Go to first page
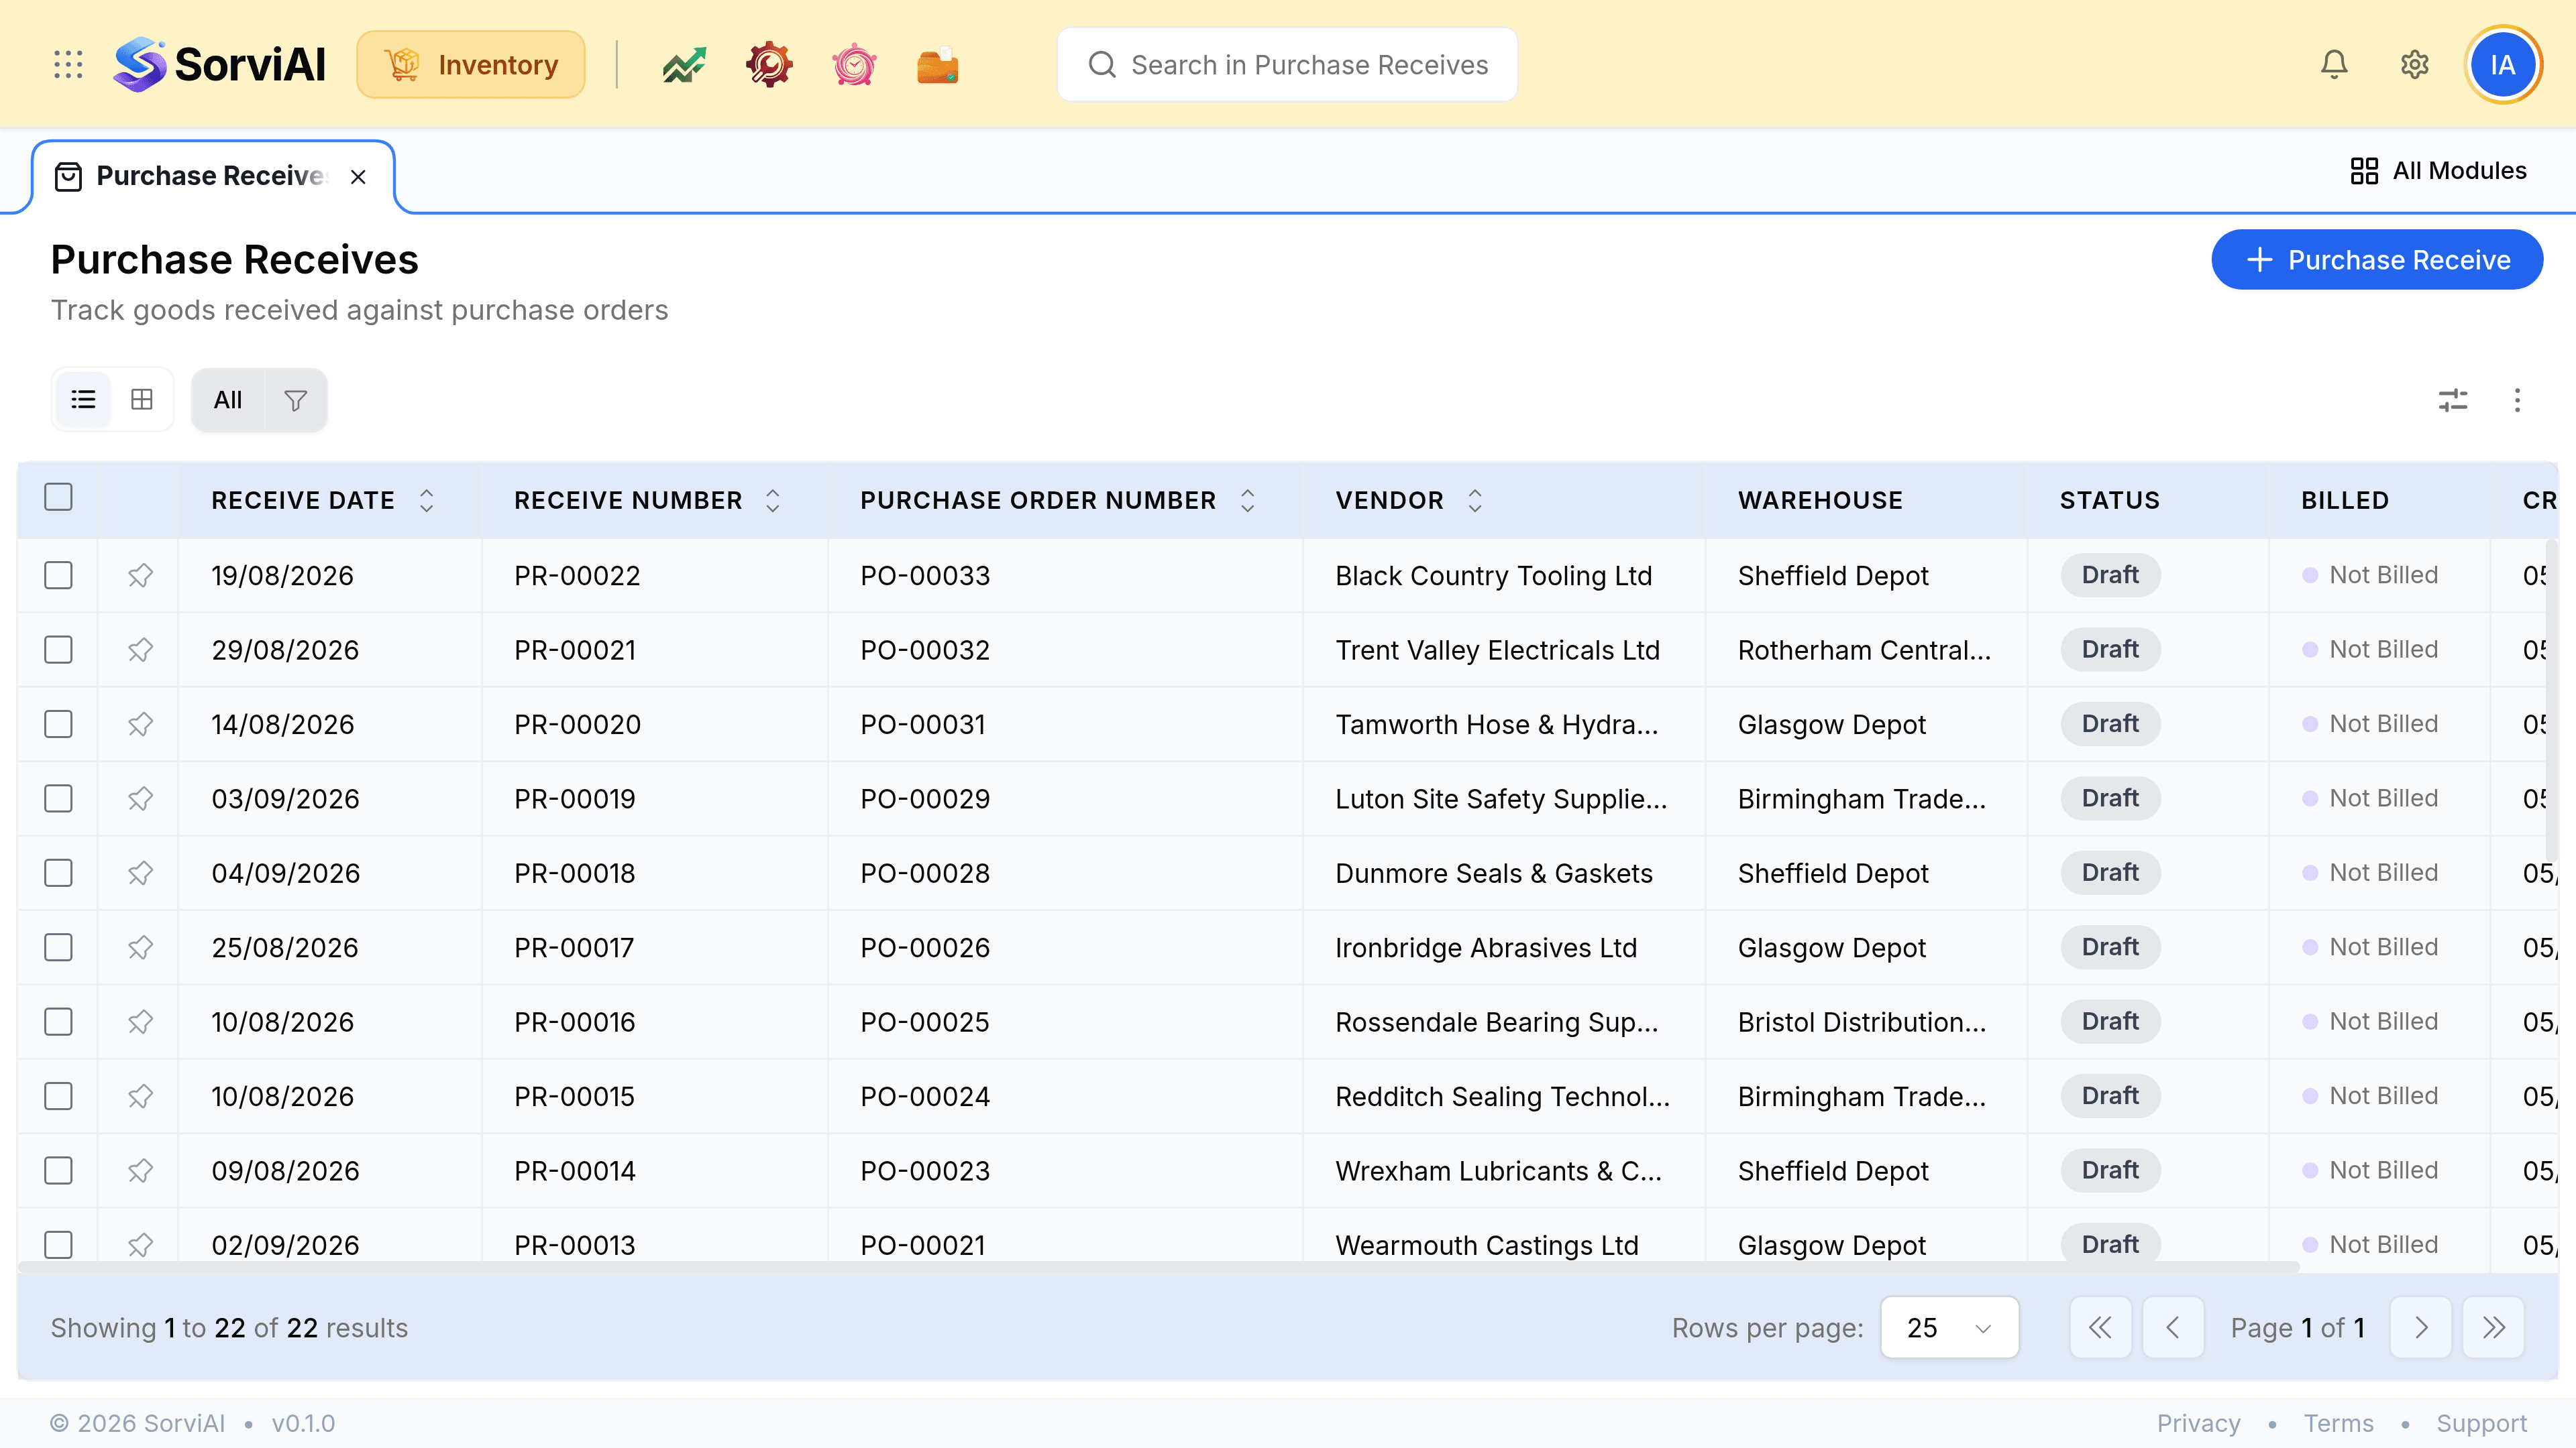The image size is (2576, 1448). point(2100,1328)
